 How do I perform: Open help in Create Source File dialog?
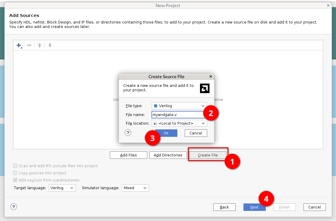click(128, 133)
